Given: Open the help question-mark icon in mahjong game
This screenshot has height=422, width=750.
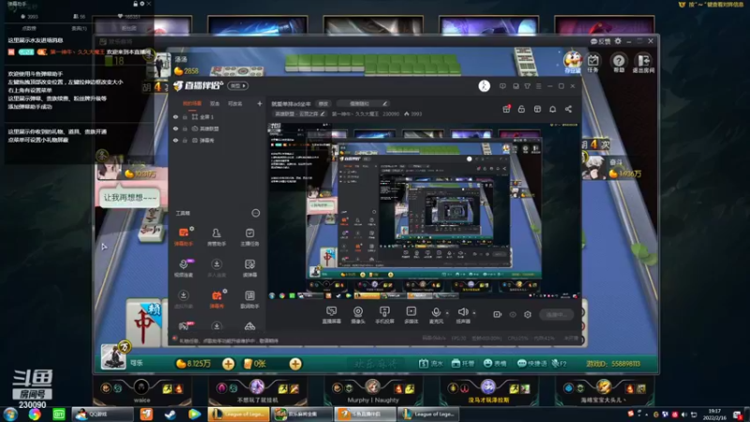Looking at the screenshot, I should pos(619,63).
